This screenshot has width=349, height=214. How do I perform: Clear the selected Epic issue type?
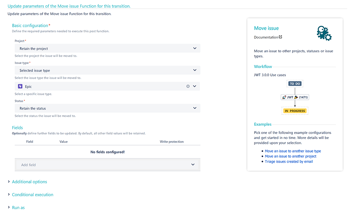[x=188, y=86]
